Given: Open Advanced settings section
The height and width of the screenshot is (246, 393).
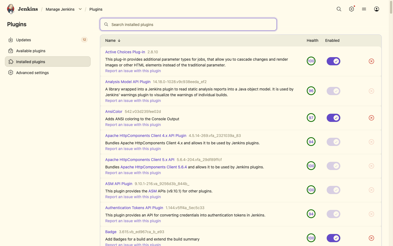Looking at the screenshot, I should point(48,72).
